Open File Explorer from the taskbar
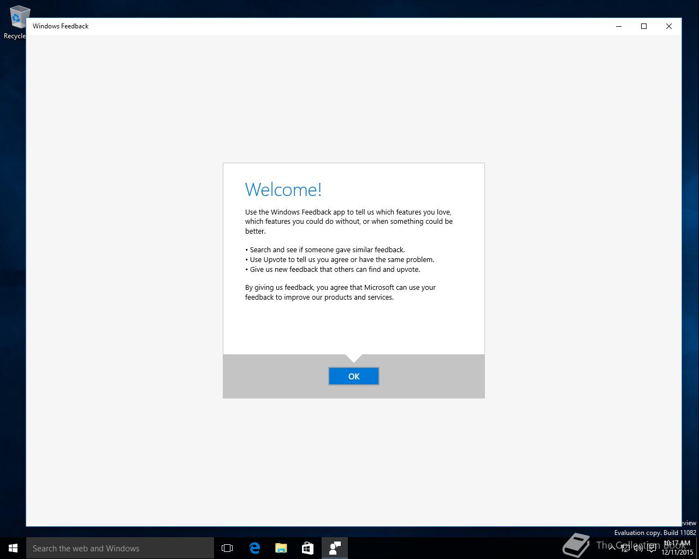The height and width of the screenshot is (559, 699). pos(281,548)
